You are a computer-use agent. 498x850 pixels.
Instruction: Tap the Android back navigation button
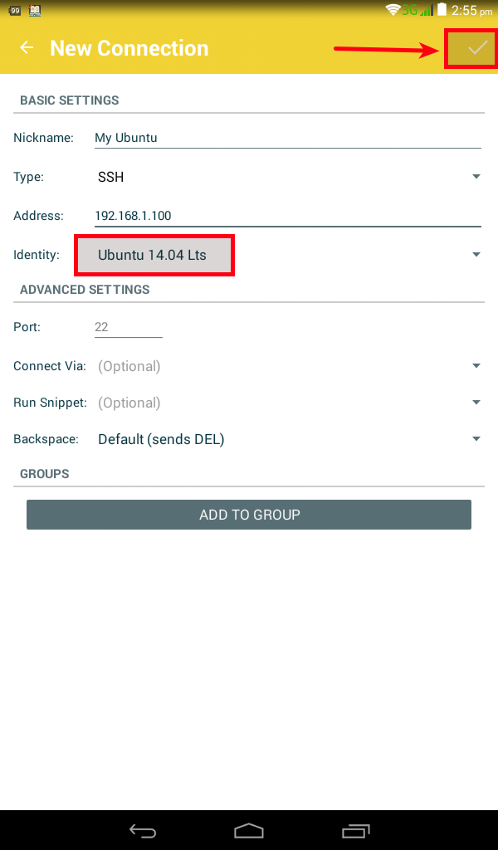point(143,830)
